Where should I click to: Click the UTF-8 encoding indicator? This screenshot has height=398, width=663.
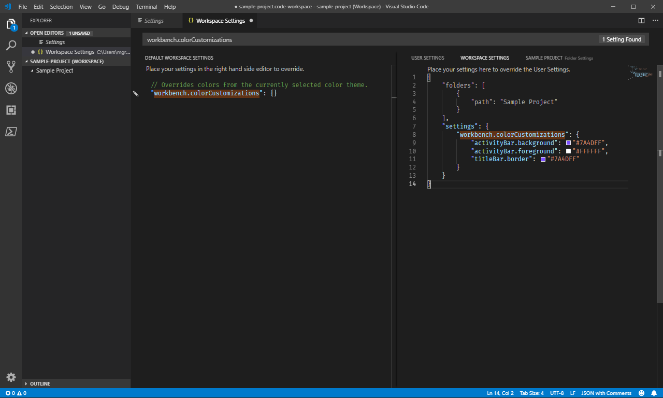click(557, 393)
